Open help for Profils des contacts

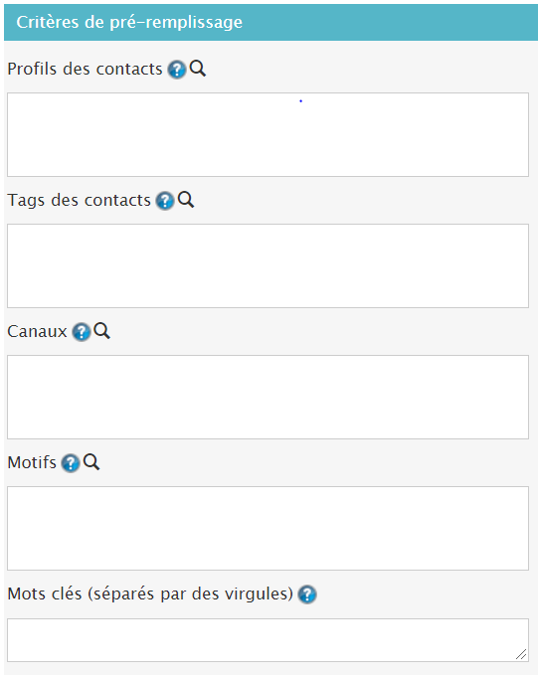coord(177,70)
